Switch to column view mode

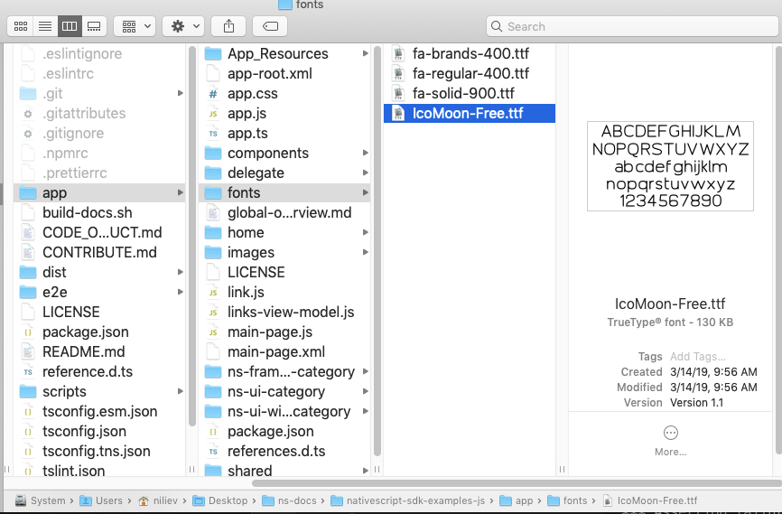(70, 26)
